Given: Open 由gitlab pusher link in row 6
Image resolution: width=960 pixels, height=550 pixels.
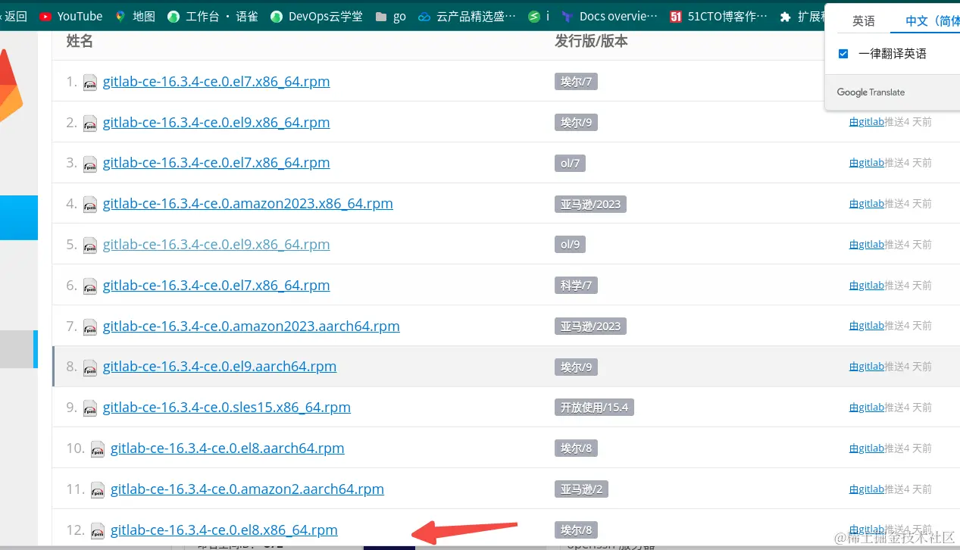Looking at the screenshot, I should click(x=867, y=286).
